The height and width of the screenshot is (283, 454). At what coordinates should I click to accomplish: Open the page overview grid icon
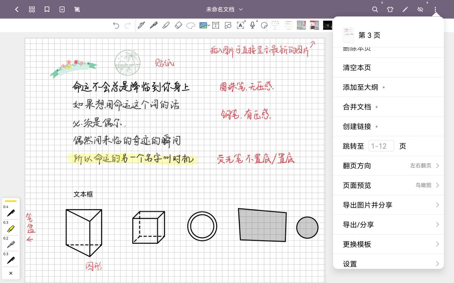click(x=32, y=9)
